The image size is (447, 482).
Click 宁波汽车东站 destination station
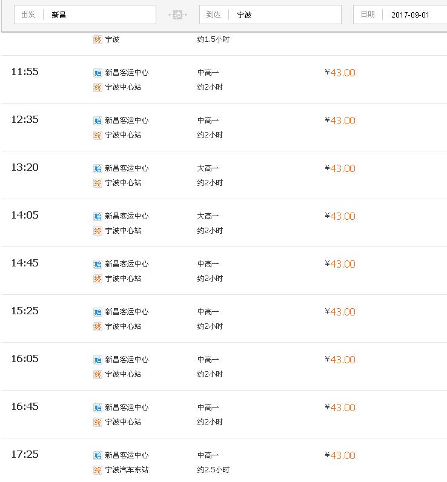click(x=127, y=470)
